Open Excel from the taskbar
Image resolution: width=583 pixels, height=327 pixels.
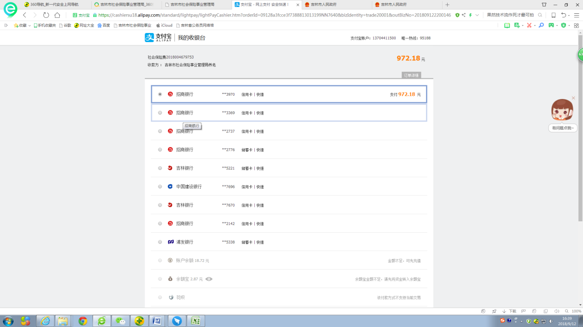[x=196, y=321]
